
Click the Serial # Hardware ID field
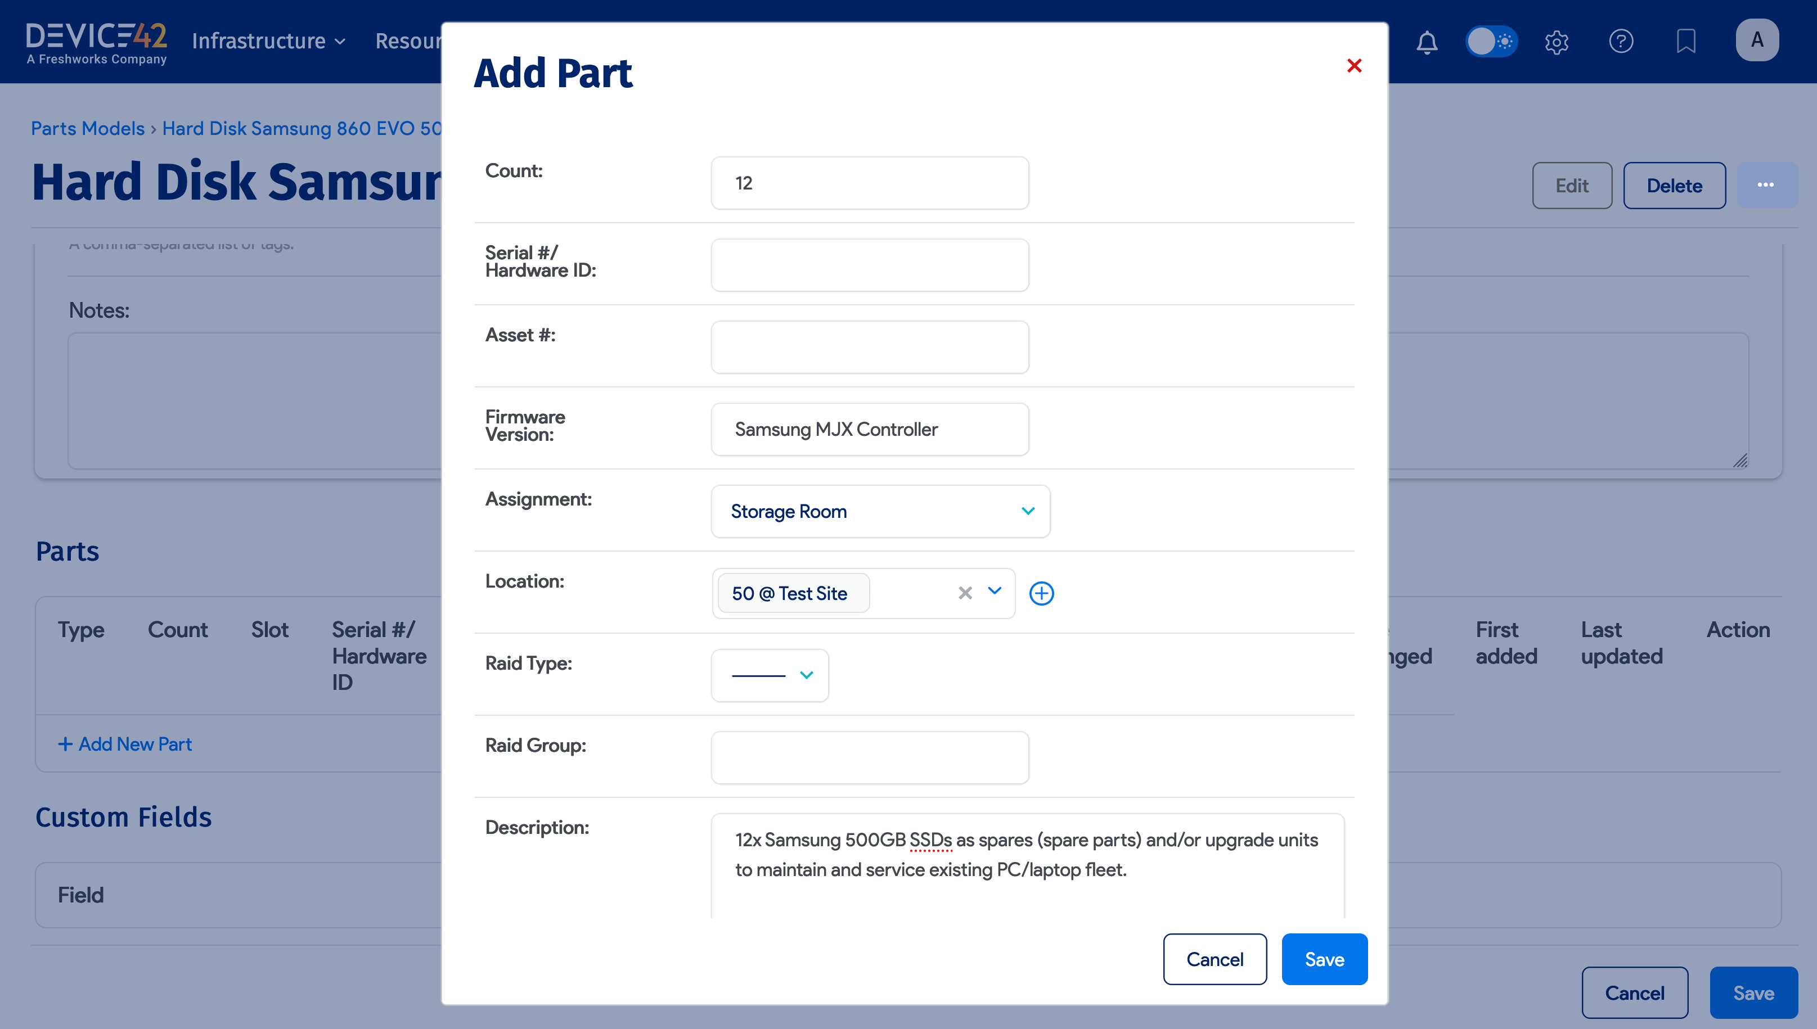(870, 264)
